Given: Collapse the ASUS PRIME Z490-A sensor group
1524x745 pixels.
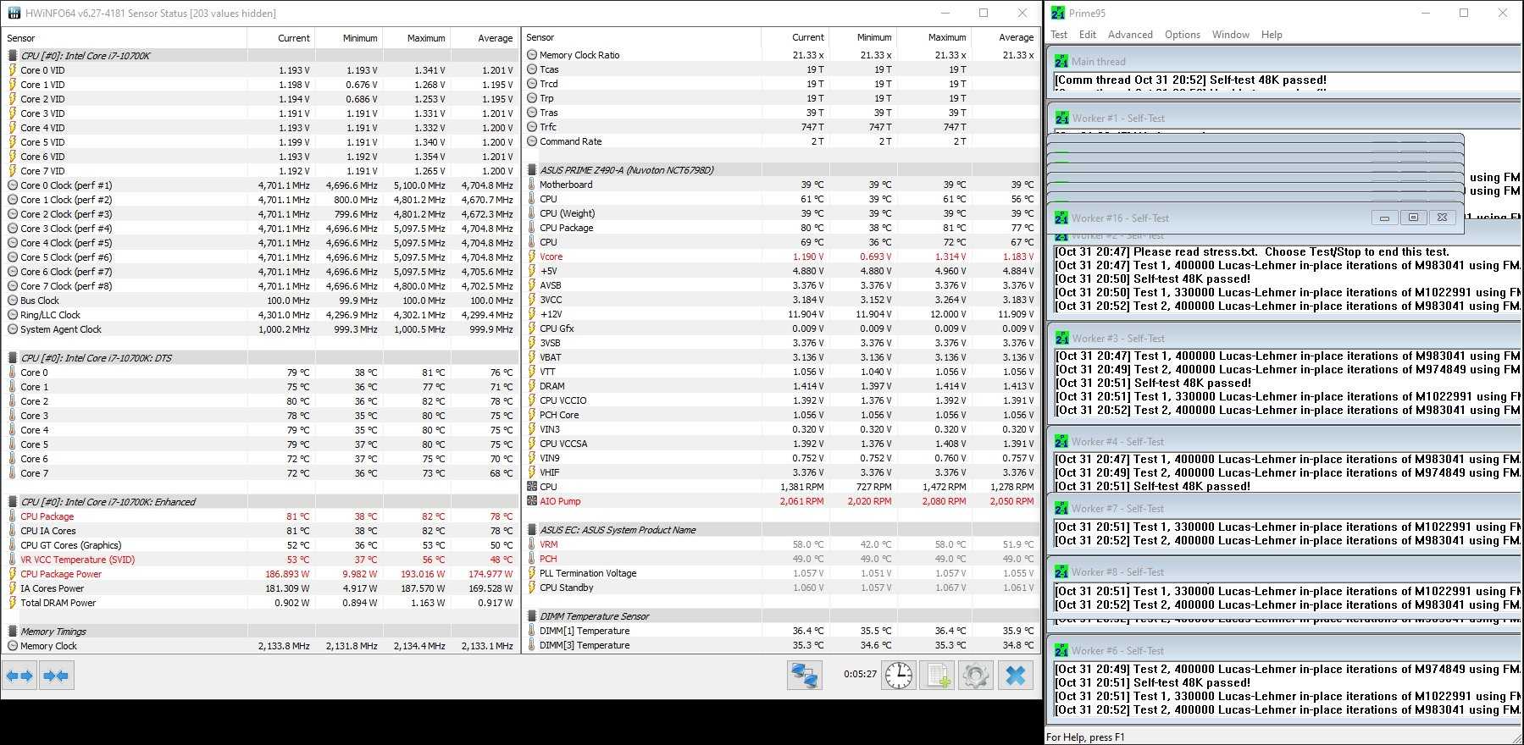Looking at the screenshot, I should (x=531, y=170).
